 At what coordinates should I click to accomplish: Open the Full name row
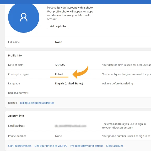pos(78,42)
